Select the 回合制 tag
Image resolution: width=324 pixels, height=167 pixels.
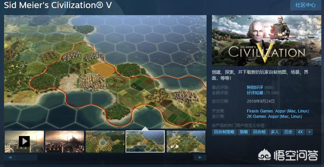259,132
